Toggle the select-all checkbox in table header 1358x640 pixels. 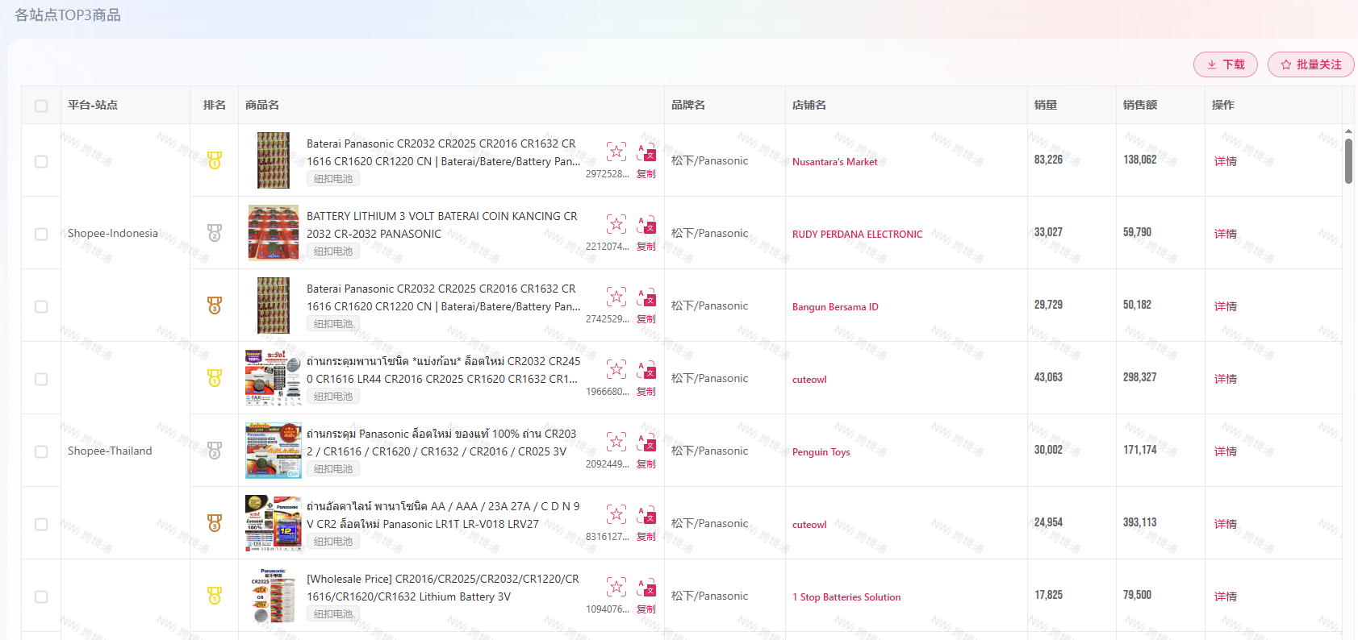coord(41,106)
